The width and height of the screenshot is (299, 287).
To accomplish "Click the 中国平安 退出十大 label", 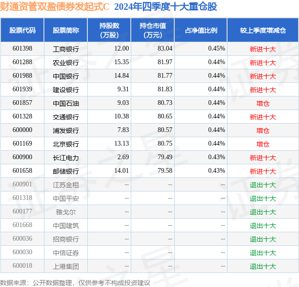I will pyautogui.click(x=263, y=199).
